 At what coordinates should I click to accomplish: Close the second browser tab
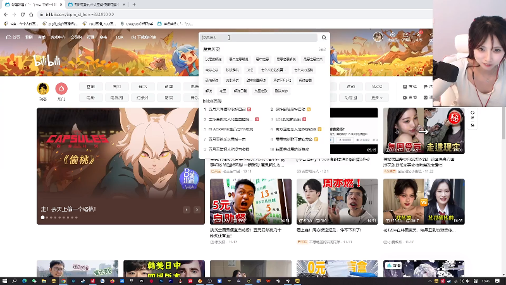124,4
